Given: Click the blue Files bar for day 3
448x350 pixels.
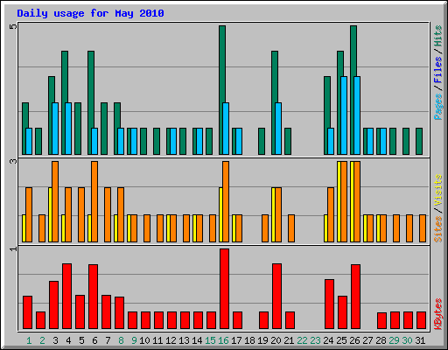Looking at the screenshot, I should pos(55,129).
